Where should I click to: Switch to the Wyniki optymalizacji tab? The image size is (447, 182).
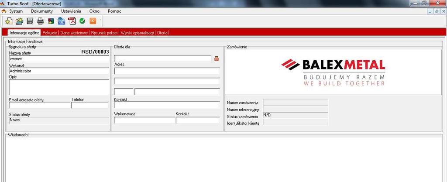(x=138, y=33)
